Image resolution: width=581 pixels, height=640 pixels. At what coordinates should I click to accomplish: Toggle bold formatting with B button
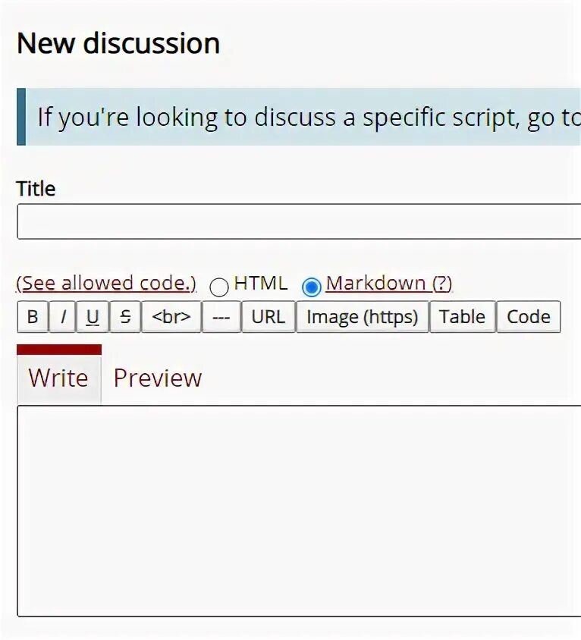[x=33, y=317]
